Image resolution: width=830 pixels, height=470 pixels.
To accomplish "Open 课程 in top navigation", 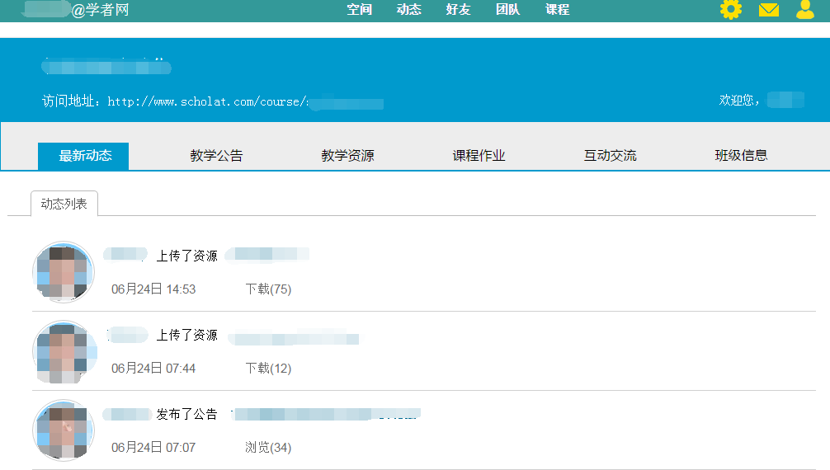I will [x=557, y=10].
